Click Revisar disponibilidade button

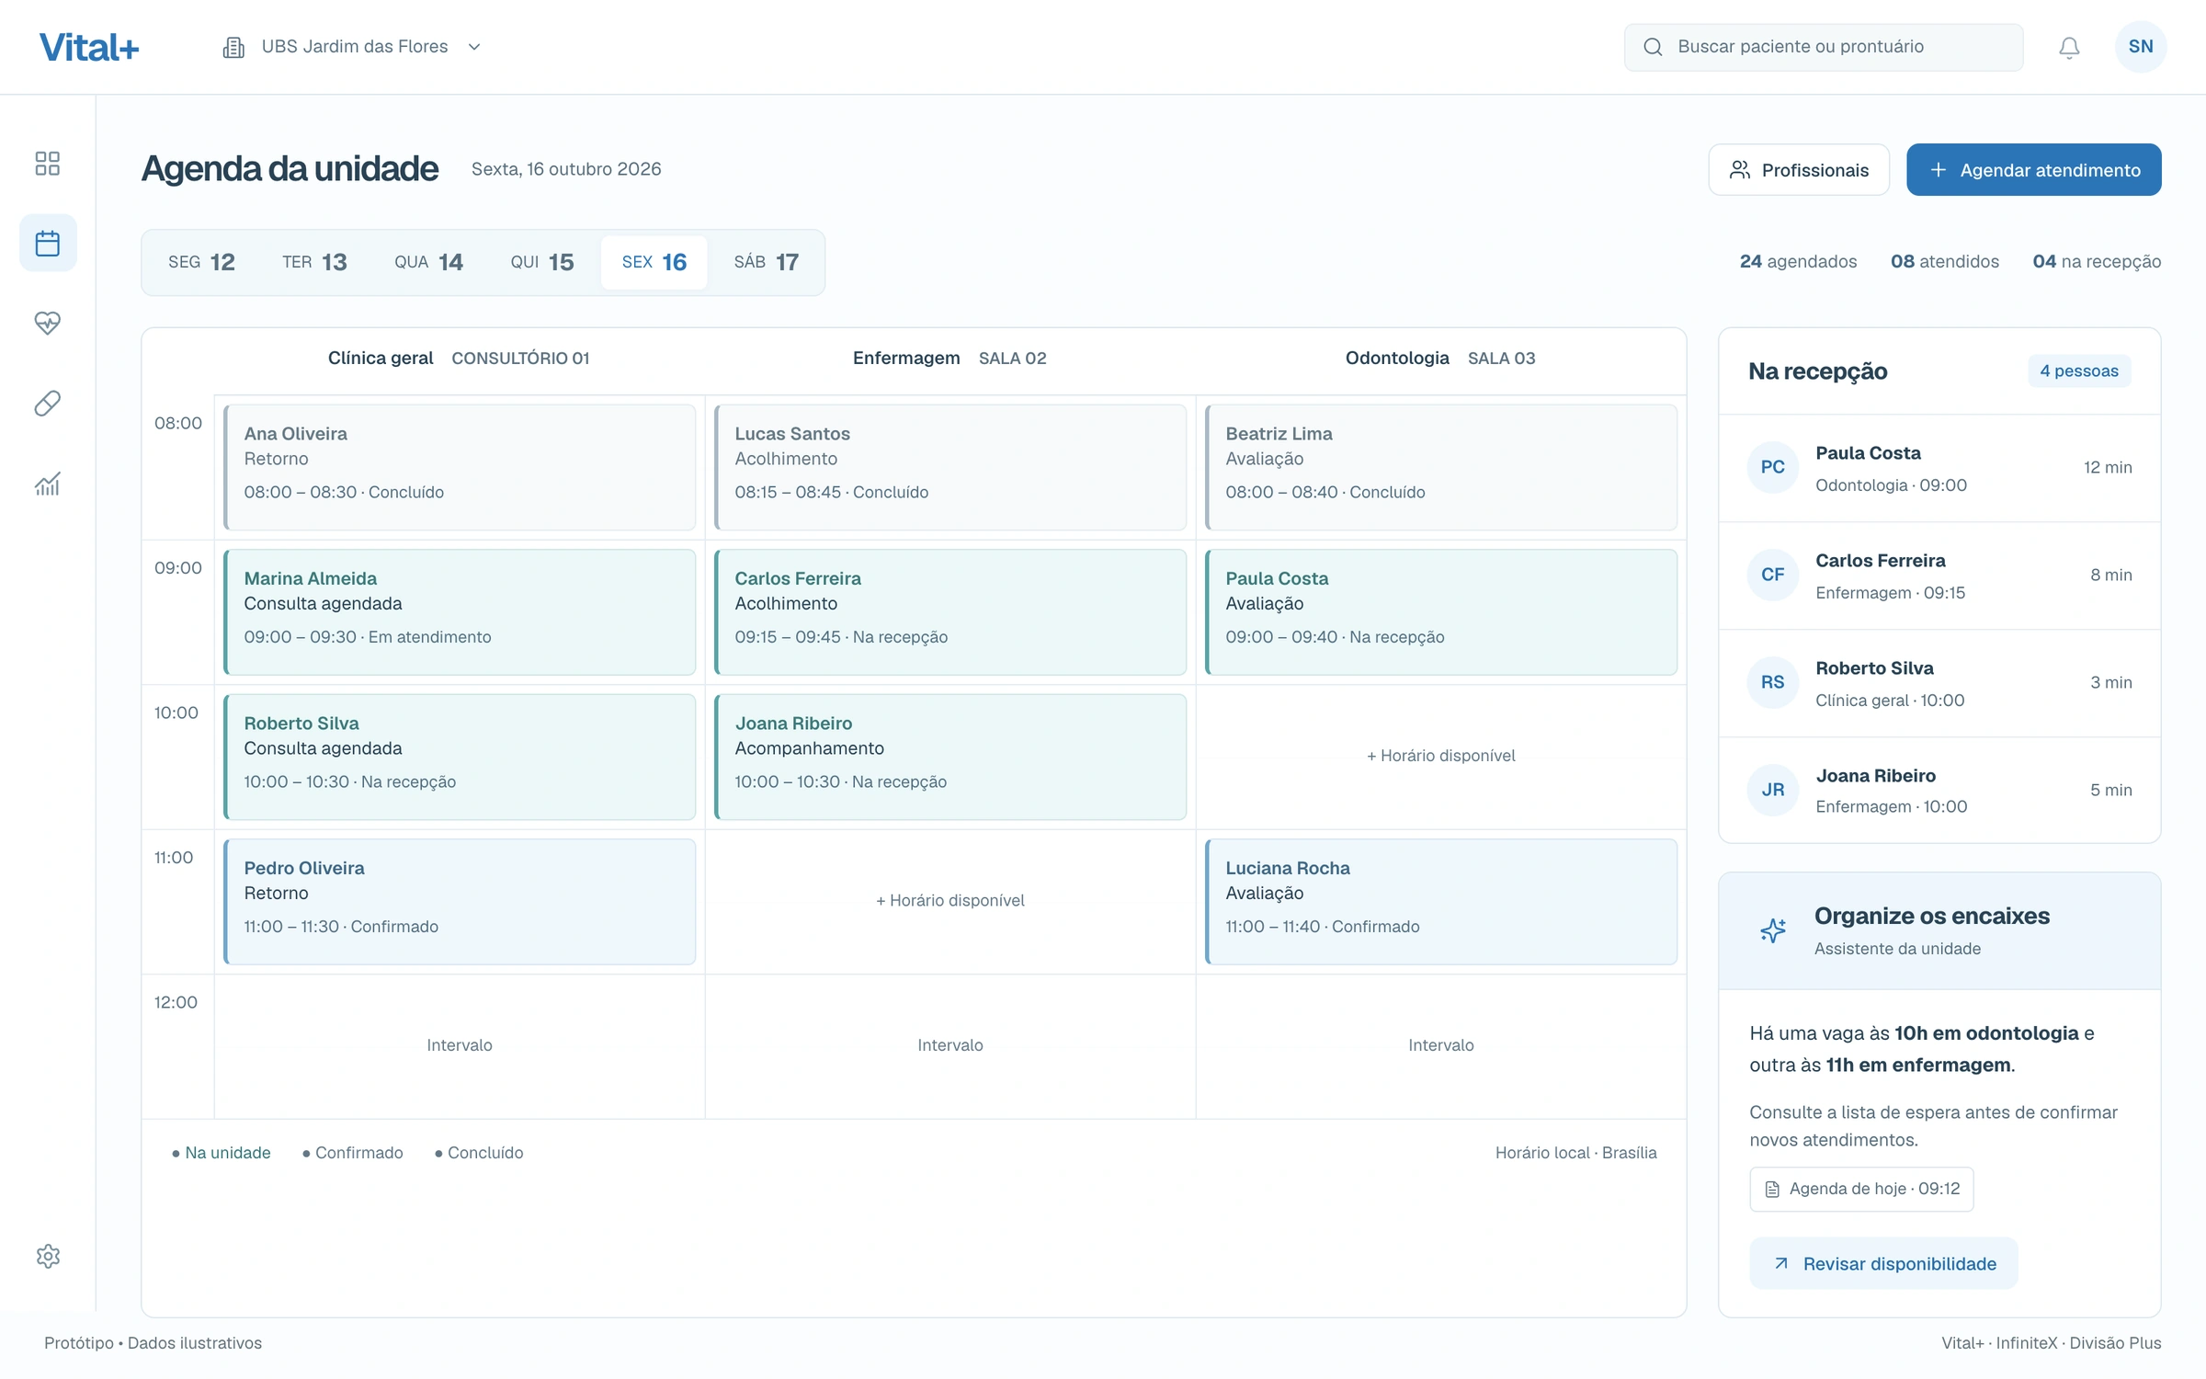[x=1884, y=1263]
